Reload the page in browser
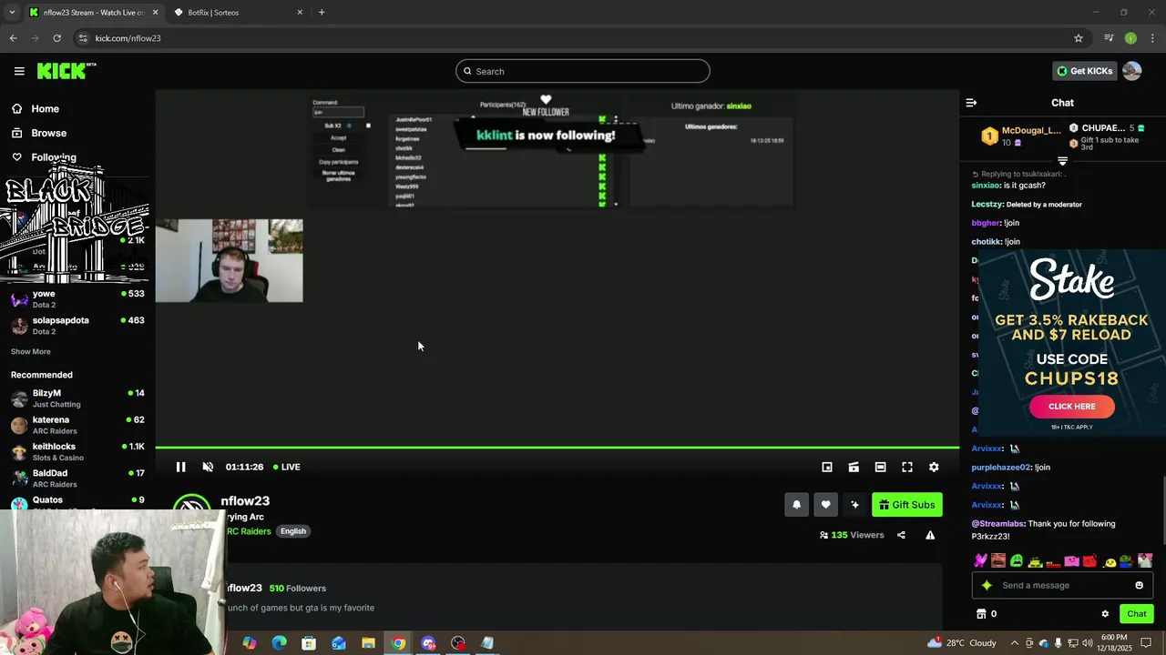The image size is (1166, 655). point(56,38)
